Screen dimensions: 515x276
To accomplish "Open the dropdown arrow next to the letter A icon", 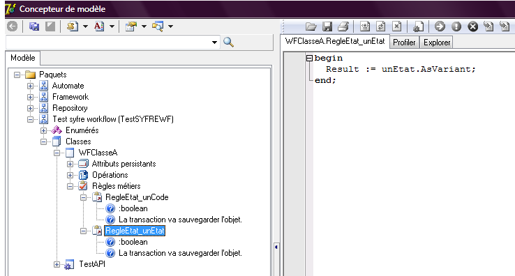I will 112,26.
